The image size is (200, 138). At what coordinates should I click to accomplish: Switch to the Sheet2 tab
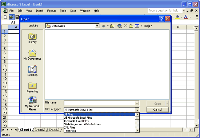pos(40,130)
